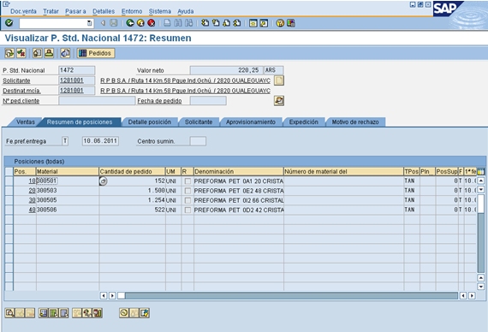This screenshot has height=332, width=488.
Task: Click the horizontal scrollbar thumb under table
Action: coord(121,295)
